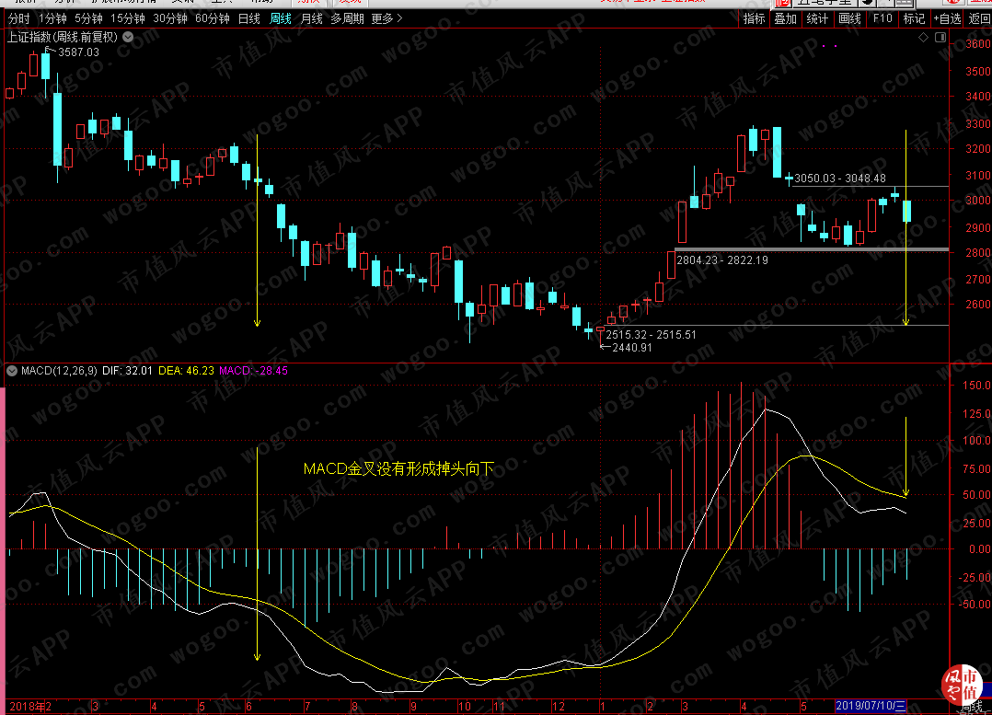Select the 1分钟 period tab
Image resolution: width=992 pixels, height=715 pixels.
pos(52,19)
